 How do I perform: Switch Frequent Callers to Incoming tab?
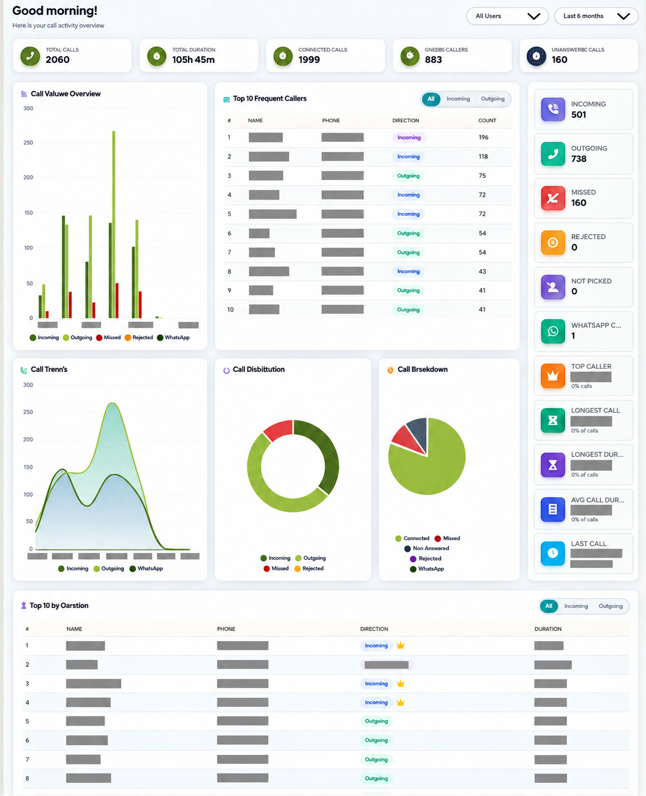(458, 99)
